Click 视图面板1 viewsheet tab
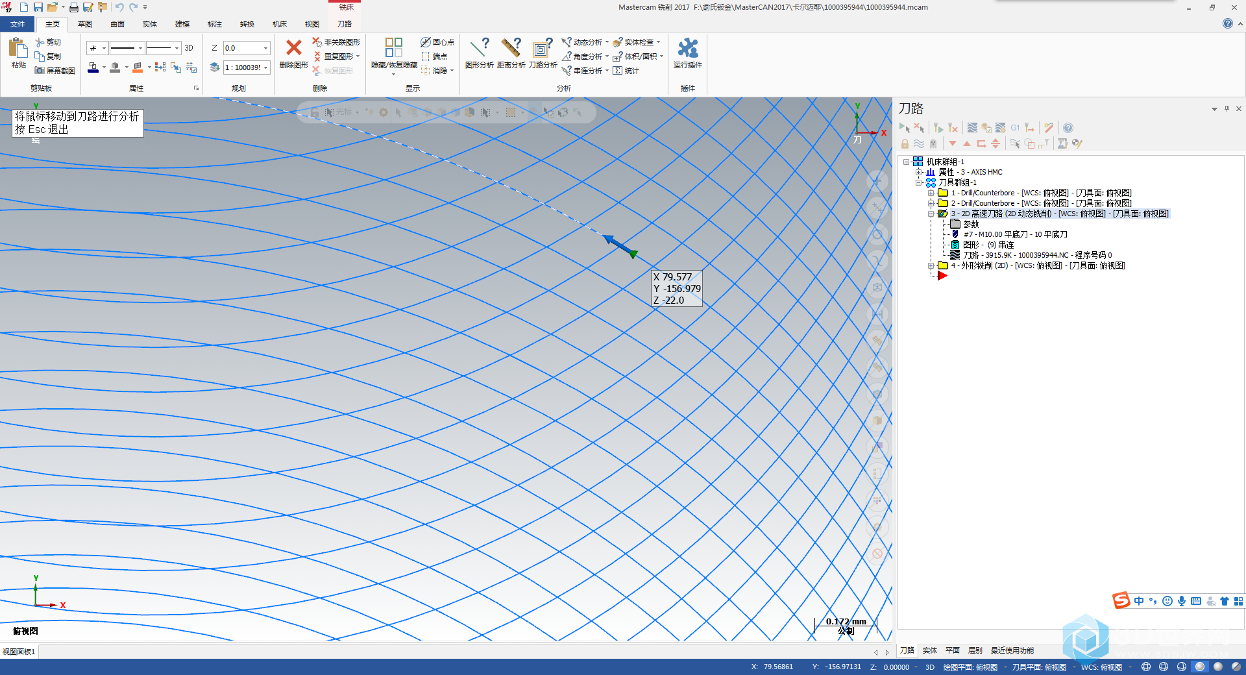The width and height of the screenshot is (1246, 675). pyautogui.click(x=19, y=652)
